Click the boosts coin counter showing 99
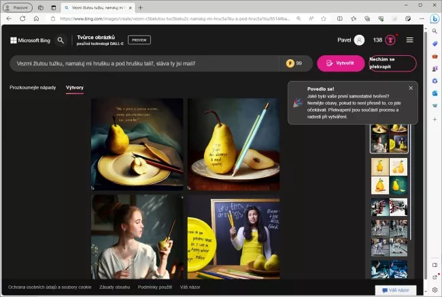Screen dimensions: 442x297 tap(294, 63)
